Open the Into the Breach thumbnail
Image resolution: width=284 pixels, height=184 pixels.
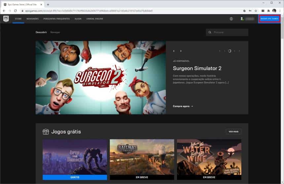click(75, 157)
